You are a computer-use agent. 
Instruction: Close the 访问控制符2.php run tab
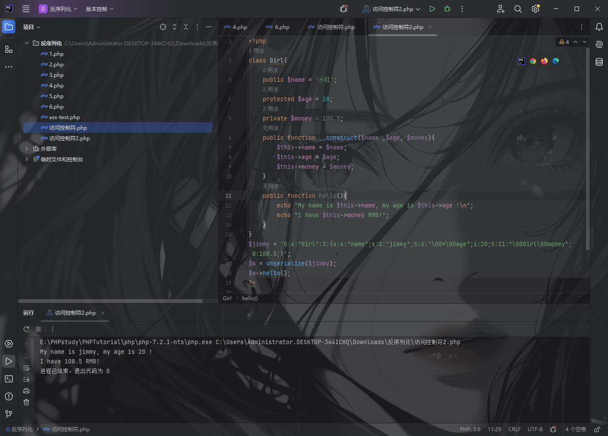pos(103,313)
